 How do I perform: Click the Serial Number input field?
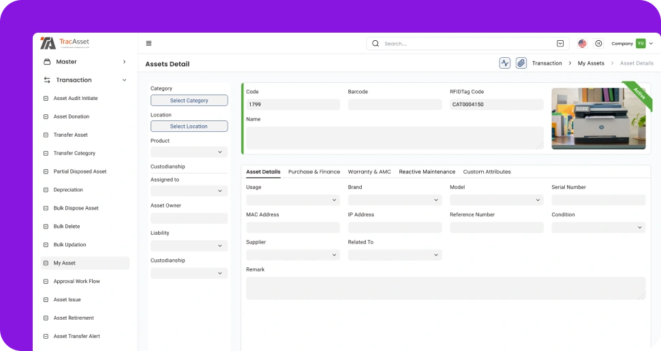(x=598, y=200)
